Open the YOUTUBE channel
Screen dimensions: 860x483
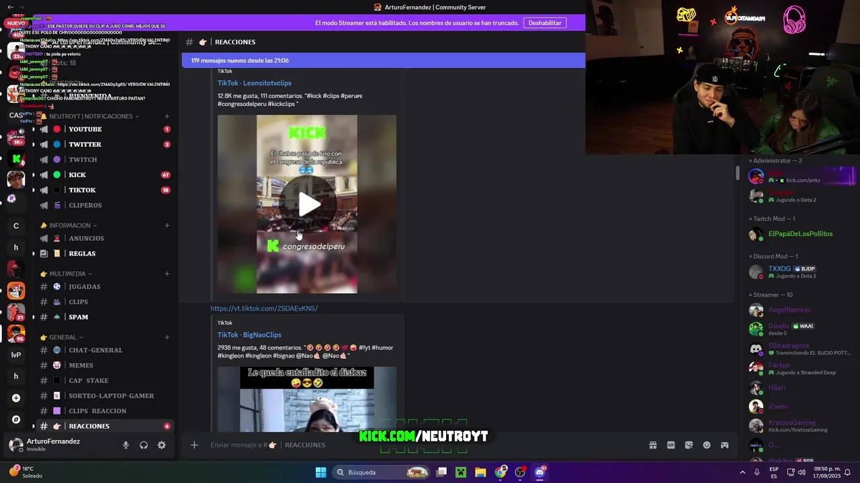85,129
